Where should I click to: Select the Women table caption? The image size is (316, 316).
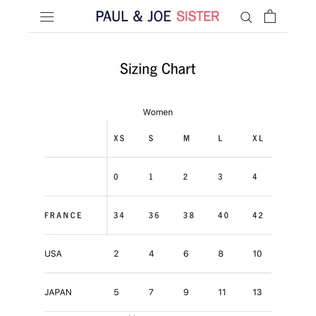(158, 112)
